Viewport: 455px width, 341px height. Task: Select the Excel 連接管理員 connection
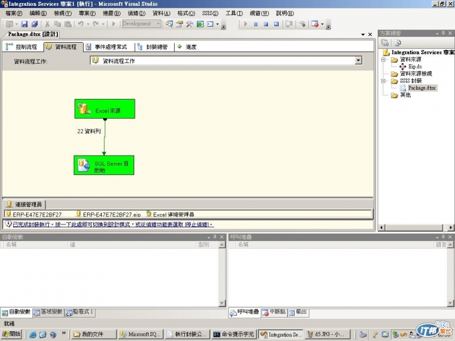coord(170,214)
